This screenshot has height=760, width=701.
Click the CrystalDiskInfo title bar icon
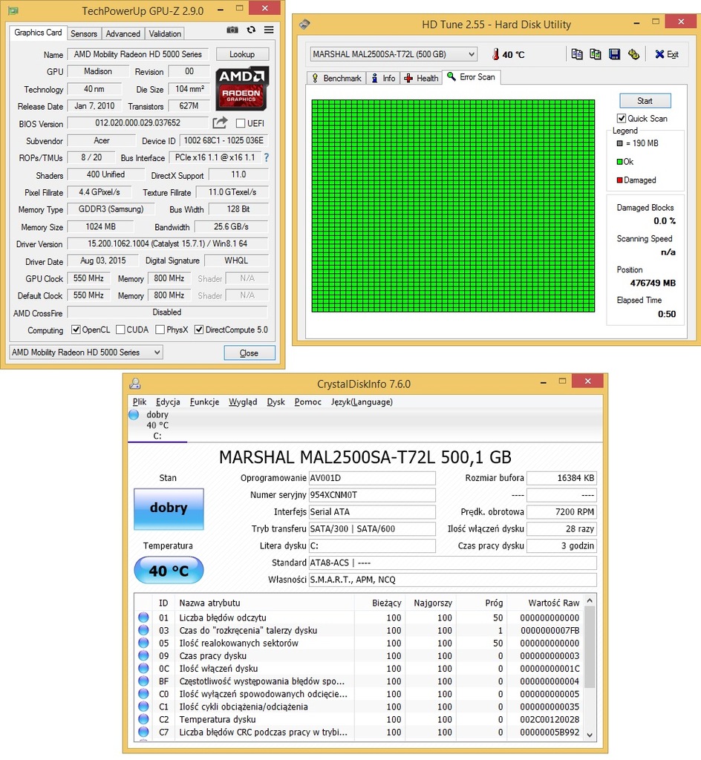click(134, 384)
